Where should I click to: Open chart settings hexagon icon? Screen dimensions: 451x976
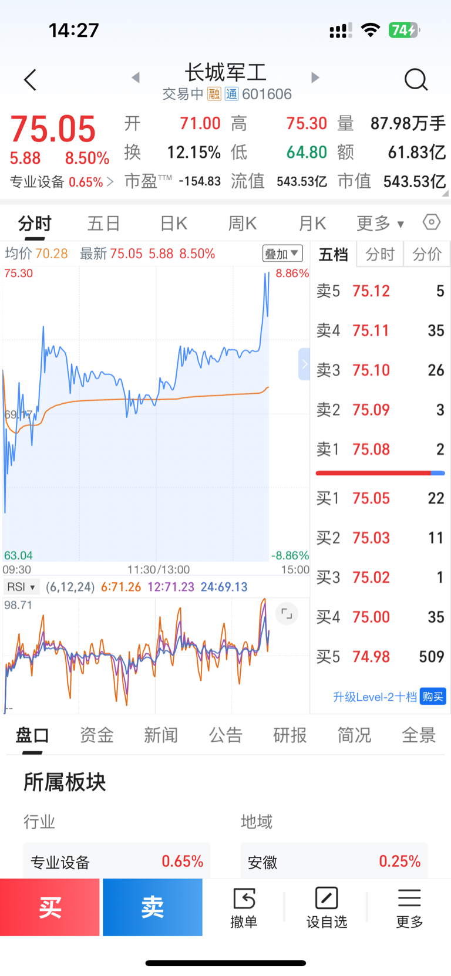click(x=432, y=222)
